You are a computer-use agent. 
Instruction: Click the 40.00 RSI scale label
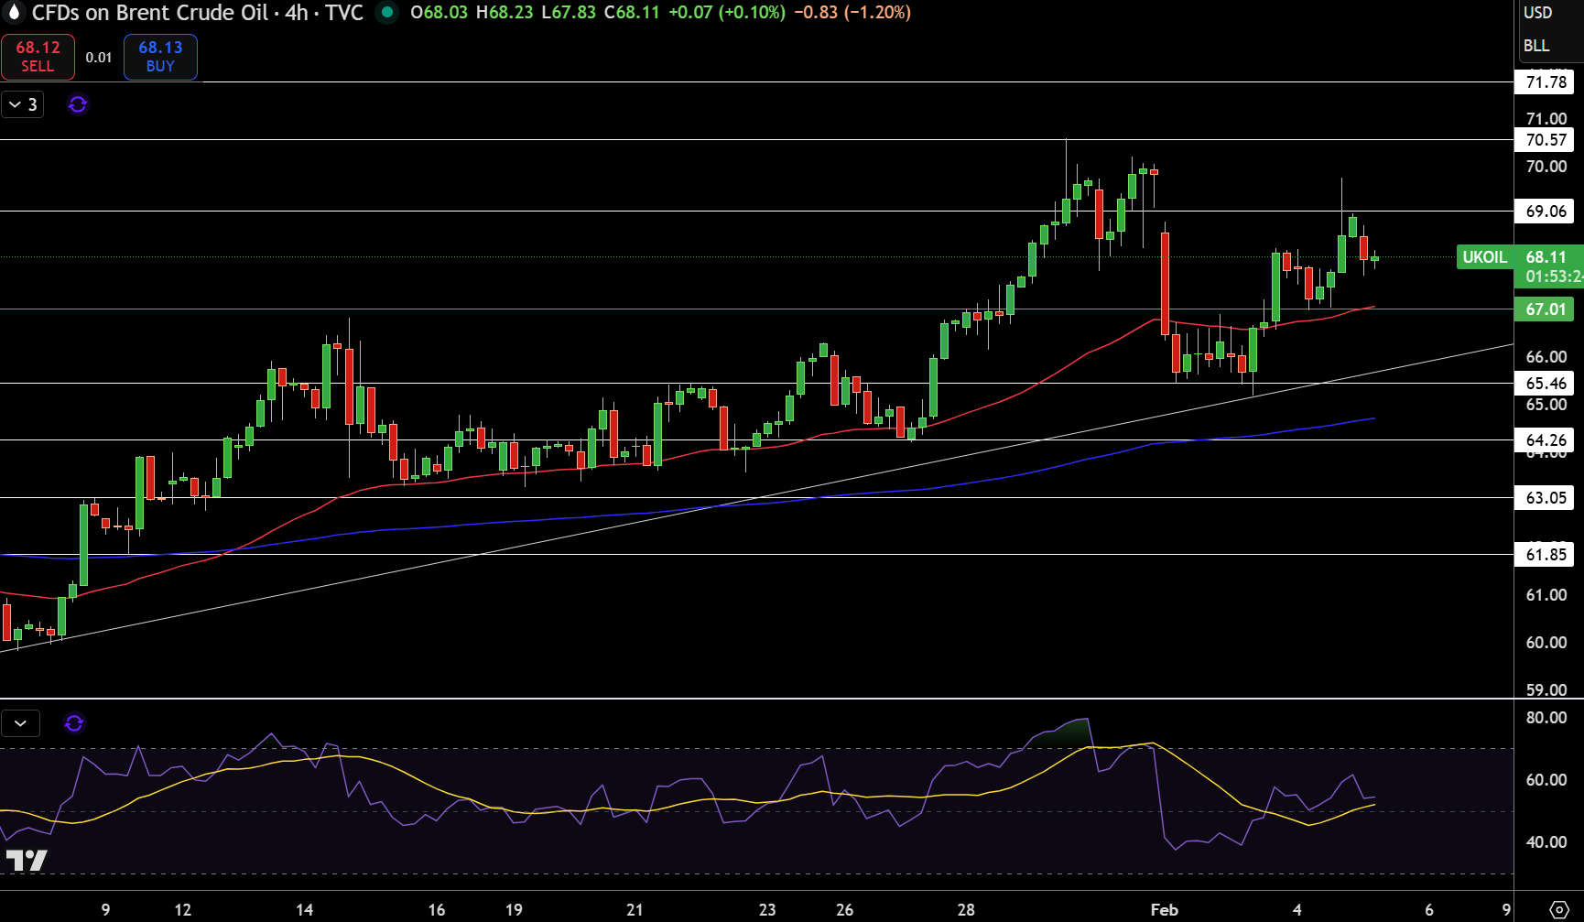pos(1546,842)
